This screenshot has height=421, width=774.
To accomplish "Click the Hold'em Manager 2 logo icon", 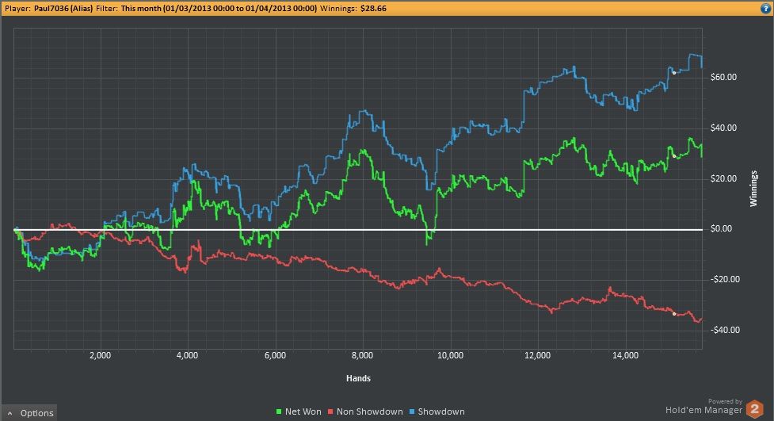I will point(754,409).
